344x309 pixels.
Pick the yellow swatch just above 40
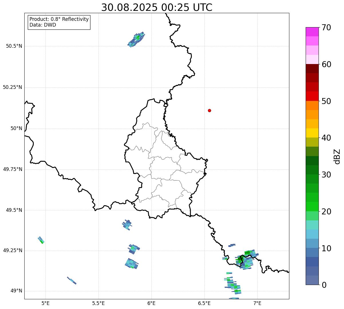312,133
